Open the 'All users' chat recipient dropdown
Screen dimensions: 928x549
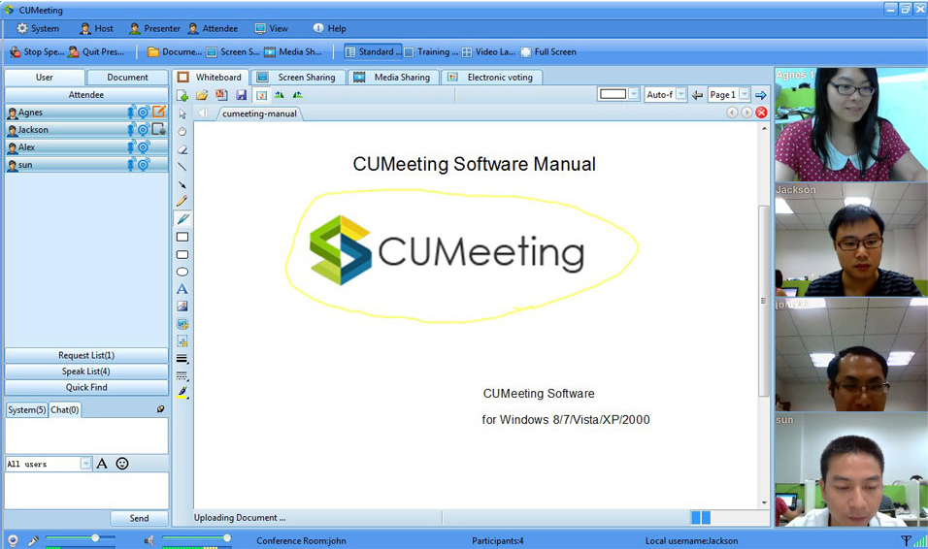click(85, 464)
